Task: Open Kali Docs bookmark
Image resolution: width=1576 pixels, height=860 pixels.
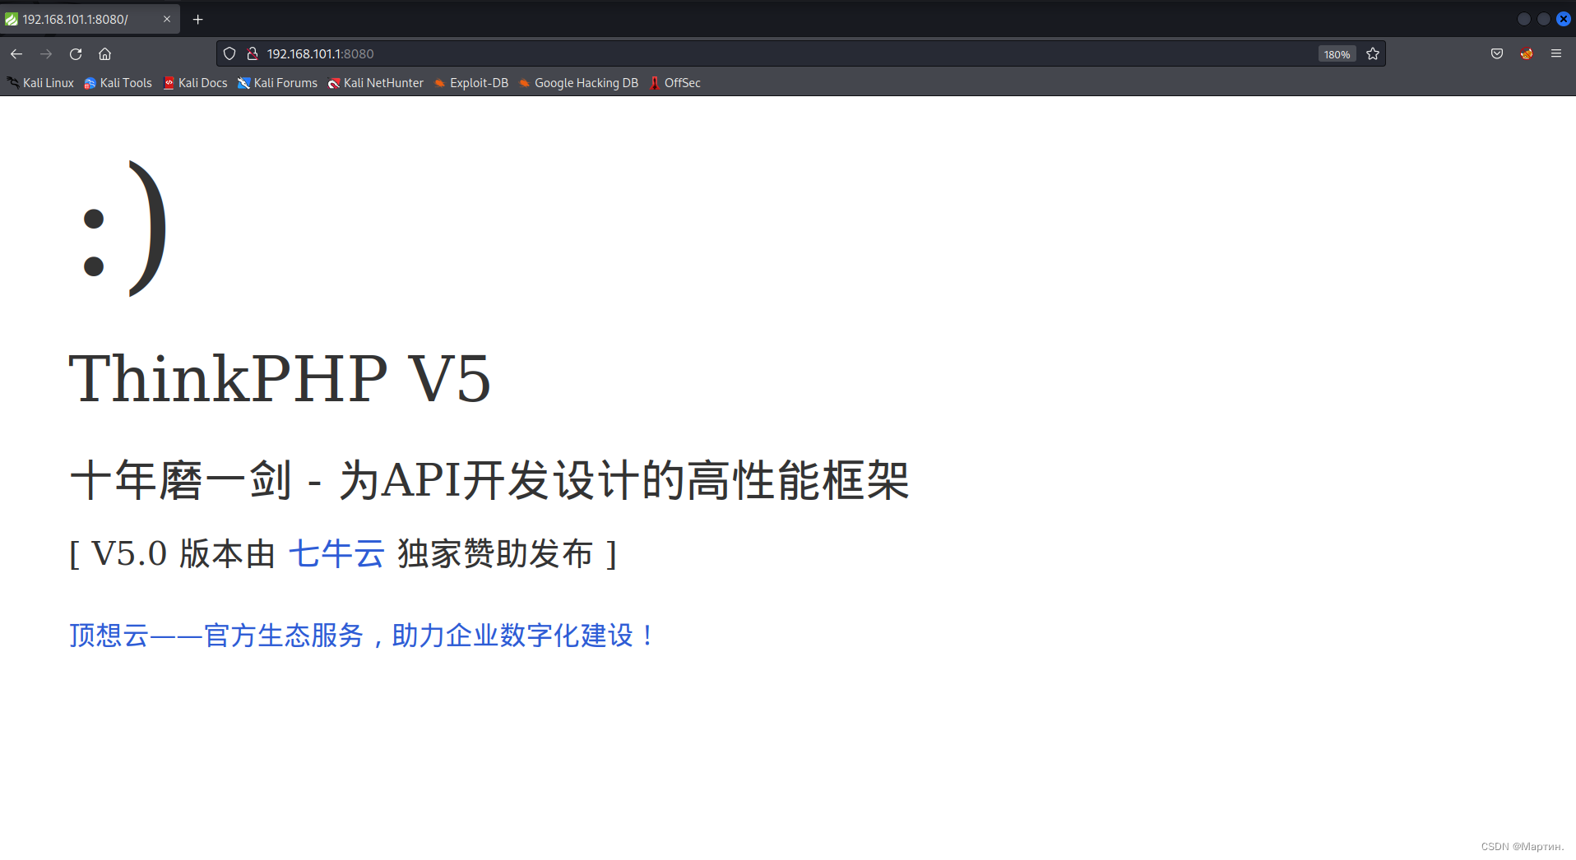Action: pyautogui.click(x=196, y=83)
